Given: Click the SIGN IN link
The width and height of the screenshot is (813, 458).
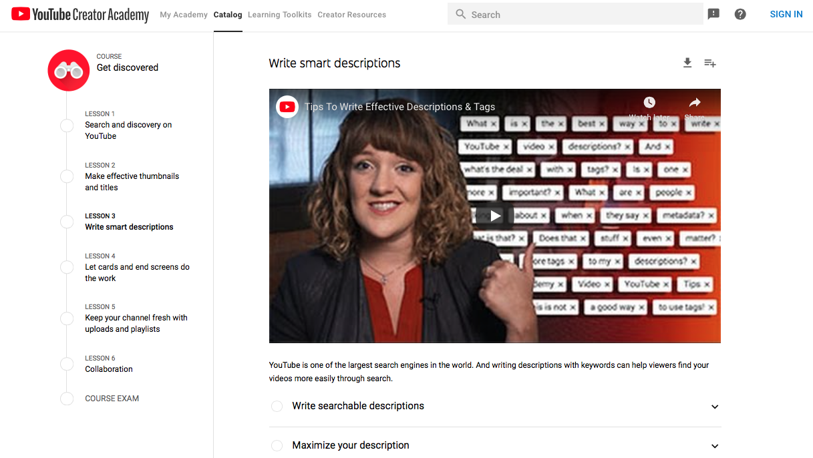Looking at the screenshot, I should click(x=786, y=13).
